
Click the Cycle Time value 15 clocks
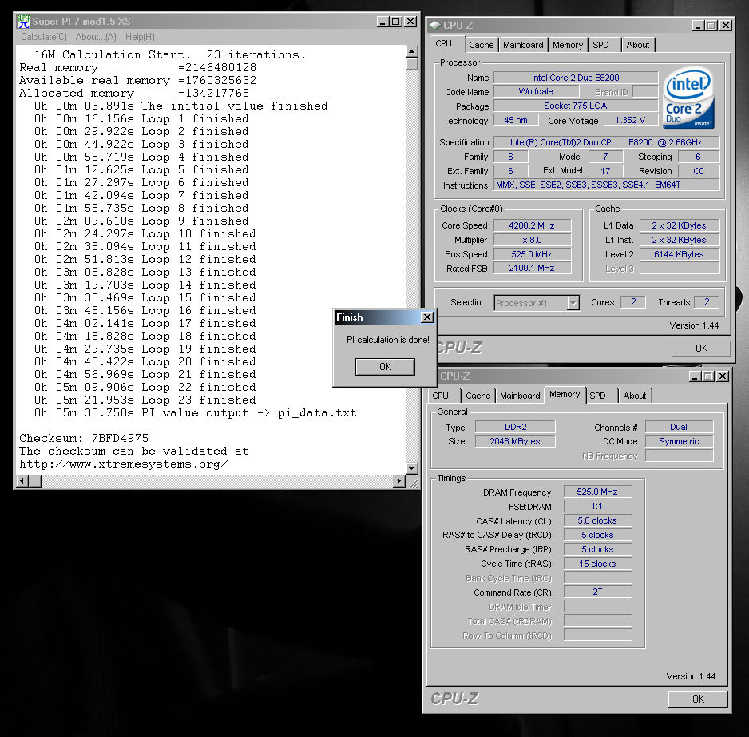point(597,564)
